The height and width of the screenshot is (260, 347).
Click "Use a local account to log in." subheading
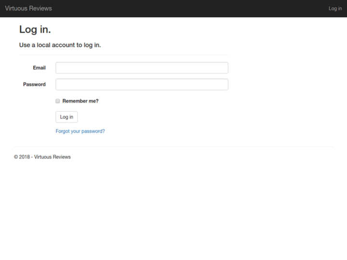point(60,45)
